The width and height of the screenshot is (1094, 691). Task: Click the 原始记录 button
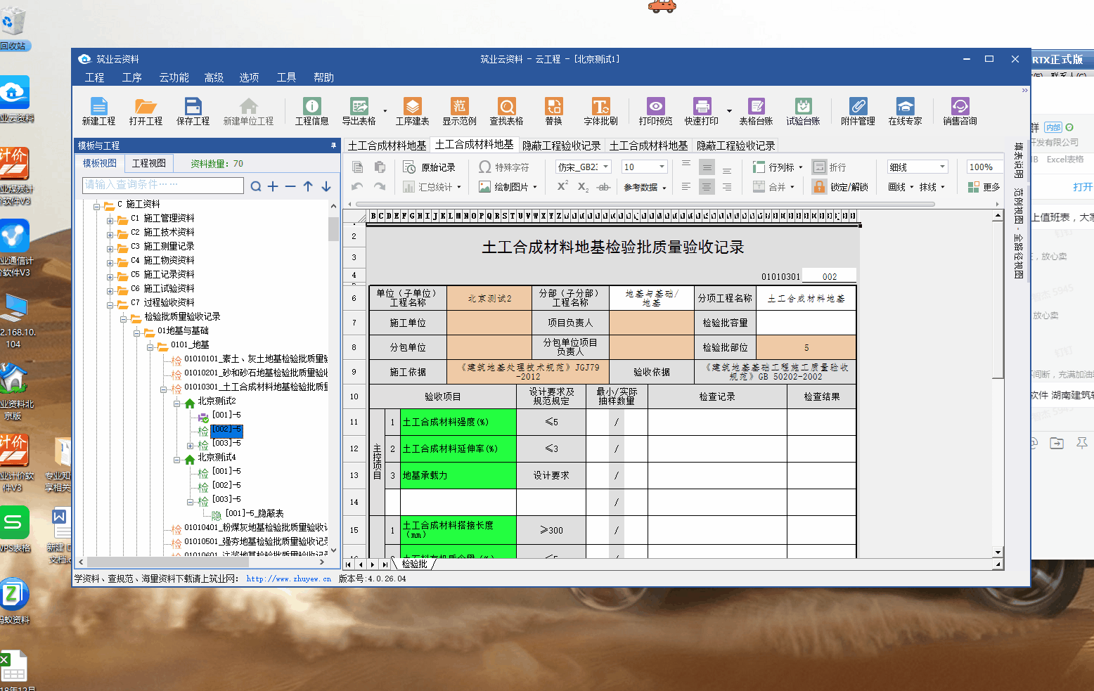[x=430, y=167]
